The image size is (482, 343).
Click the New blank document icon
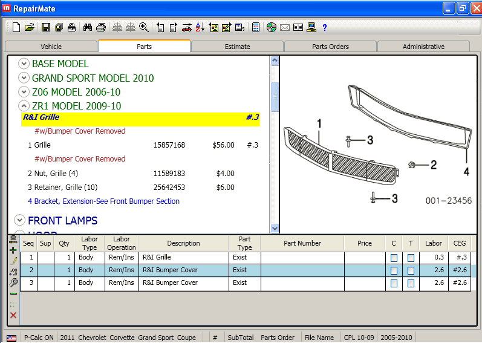[x=16, y=27]
